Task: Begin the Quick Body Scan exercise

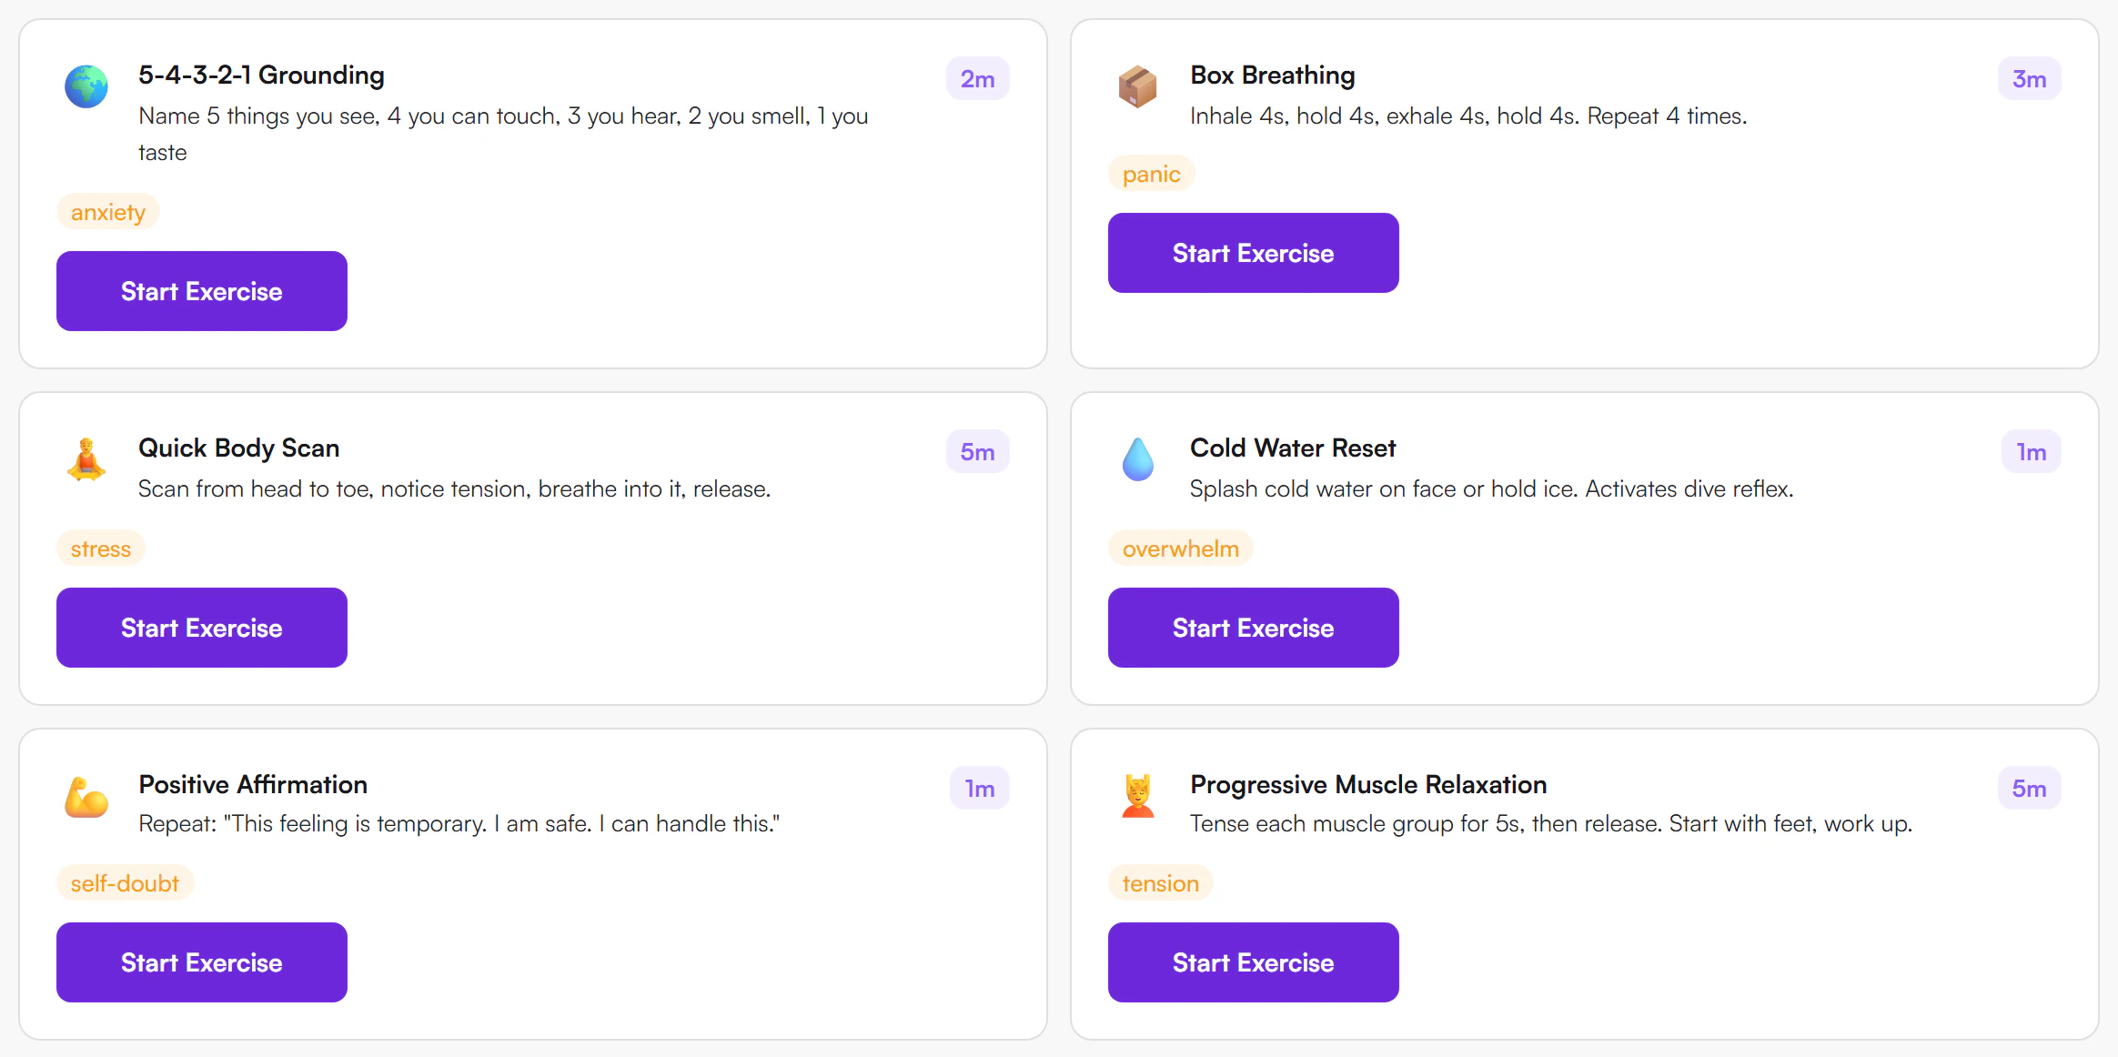Action: point(202,628)
